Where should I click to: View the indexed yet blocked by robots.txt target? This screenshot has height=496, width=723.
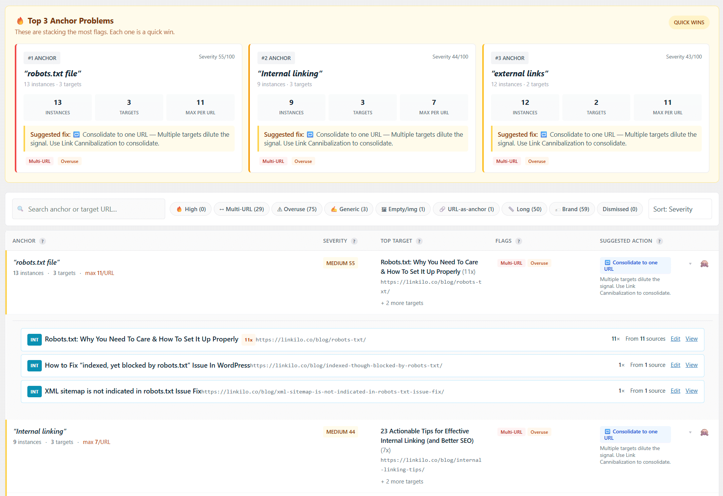click(x=691, y=365)
